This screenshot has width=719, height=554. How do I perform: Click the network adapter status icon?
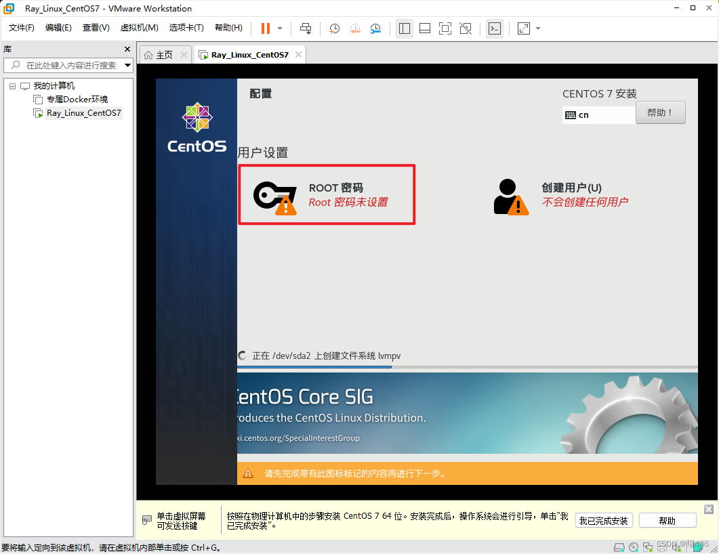click(647, 547)
